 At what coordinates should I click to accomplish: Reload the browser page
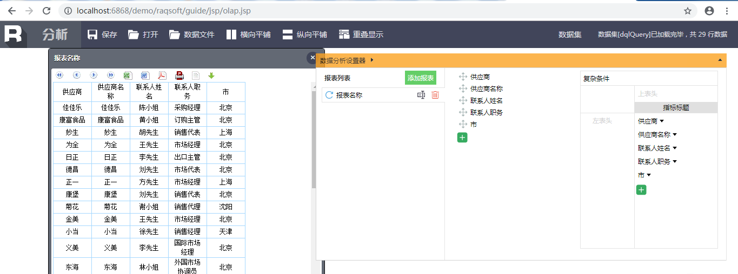[46, 11]
